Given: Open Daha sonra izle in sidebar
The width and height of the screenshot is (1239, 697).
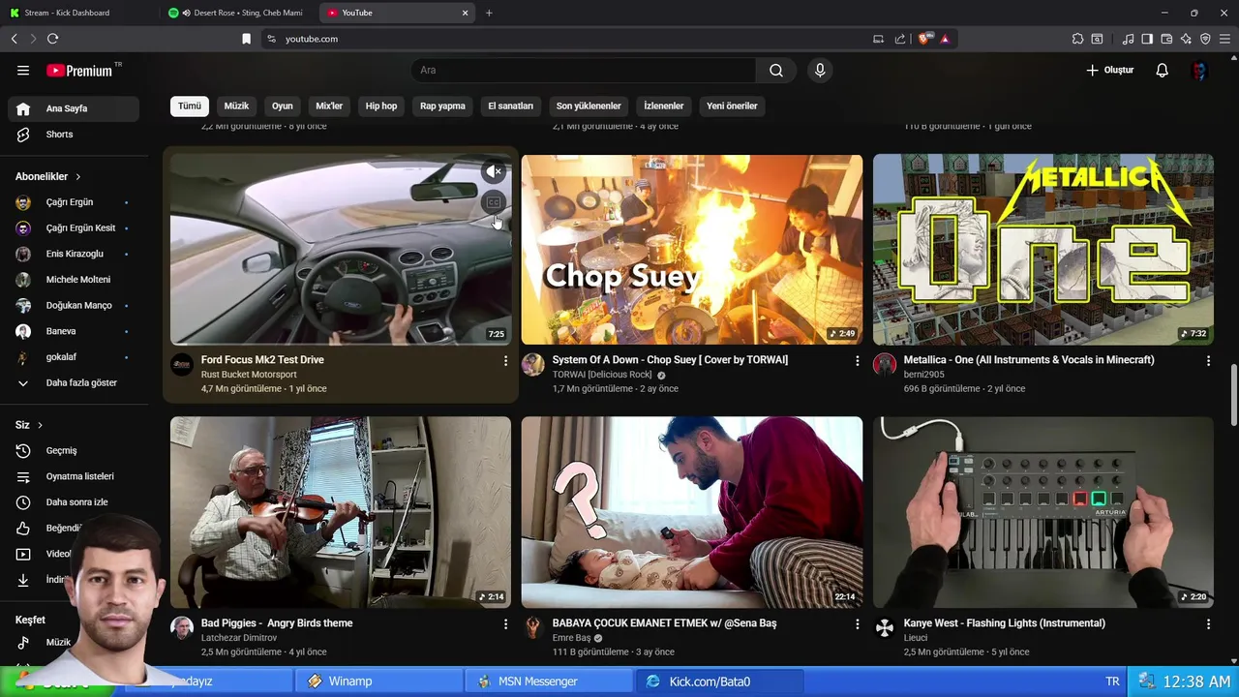Looking at the screenshot, I should click(74, 502).
